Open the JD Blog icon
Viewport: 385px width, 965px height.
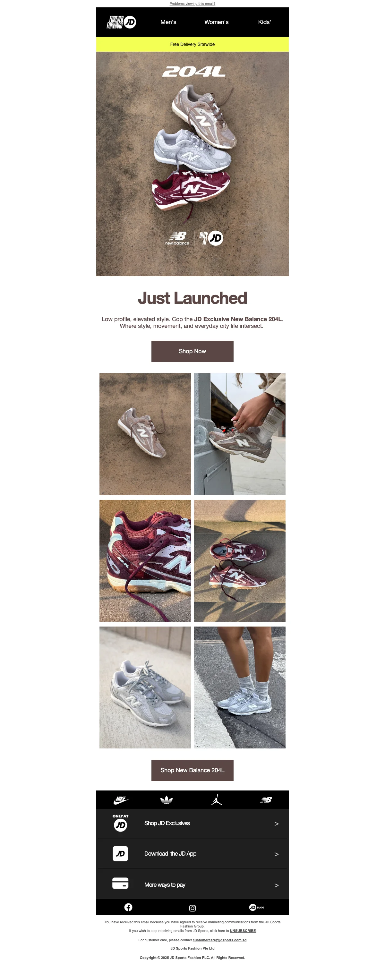click(x=257, y=907)
